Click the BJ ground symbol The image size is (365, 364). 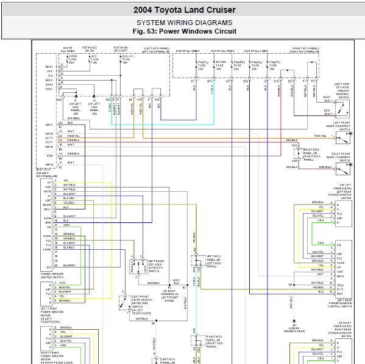(x=294, y=321)
